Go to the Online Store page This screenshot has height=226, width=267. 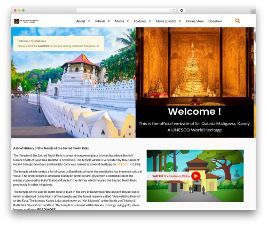pyautogui.click(x=195, y=21)
